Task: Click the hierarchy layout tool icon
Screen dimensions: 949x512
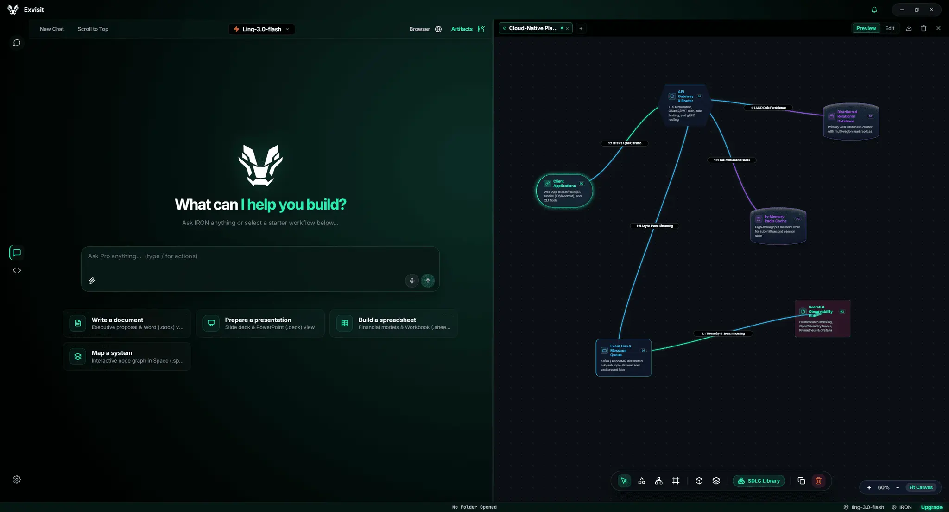Action: click(x=658, y=481)
